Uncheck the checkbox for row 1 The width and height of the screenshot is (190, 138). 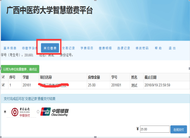point(3,84)
